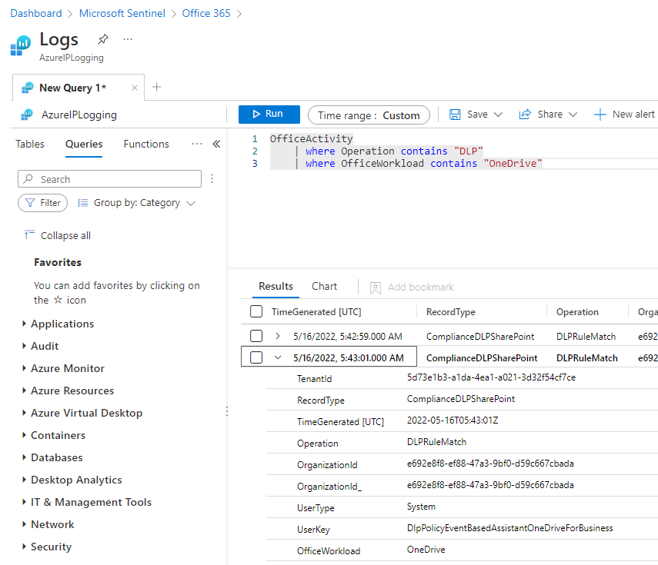Viewport: 658px width, 565px height.
Task: Expand the Azure Monitor category
Action: (x=25, y=368)
